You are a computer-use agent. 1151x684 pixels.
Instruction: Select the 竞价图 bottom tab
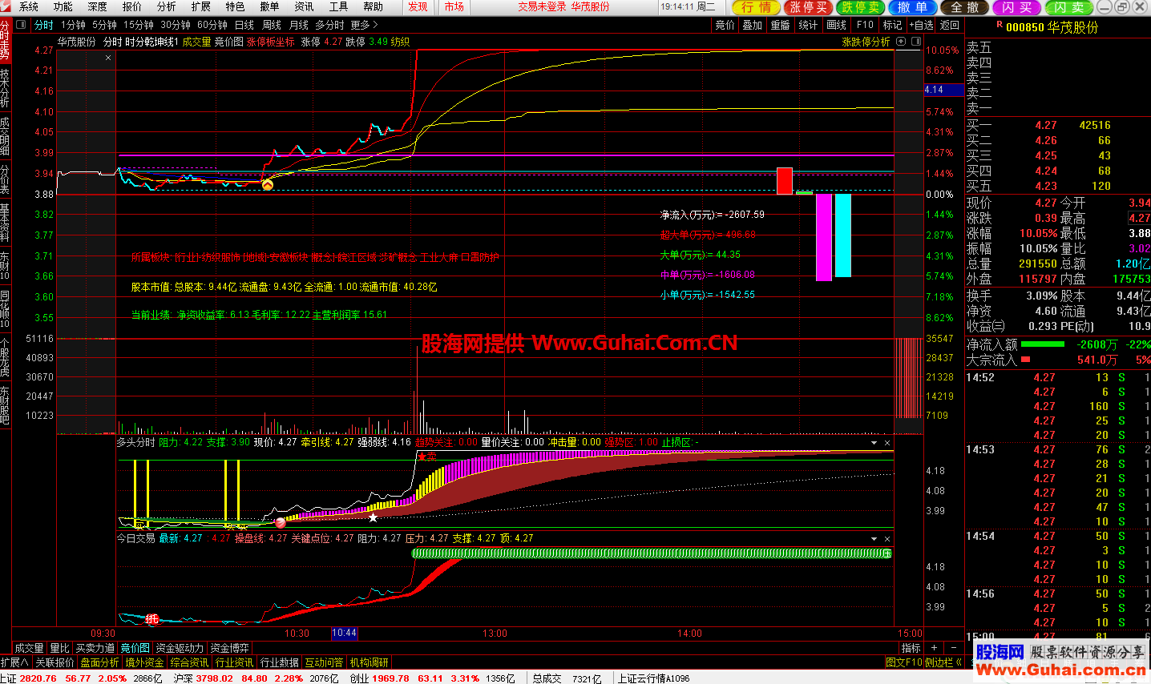point(135,648)
